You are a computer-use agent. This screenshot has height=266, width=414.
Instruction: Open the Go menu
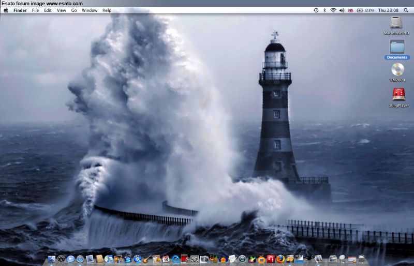74,10
